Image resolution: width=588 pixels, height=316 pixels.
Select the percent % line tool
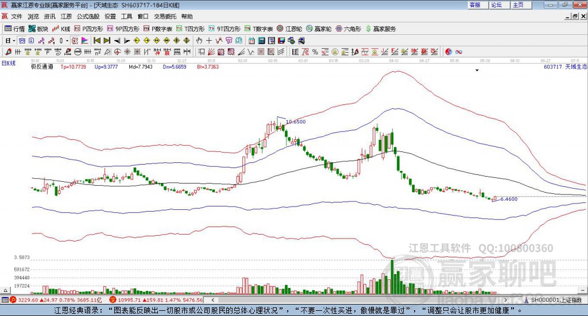(x=315, y=52)
